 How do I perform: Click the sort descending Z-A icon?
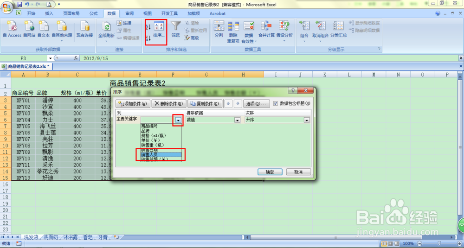[x=148, y=38]
